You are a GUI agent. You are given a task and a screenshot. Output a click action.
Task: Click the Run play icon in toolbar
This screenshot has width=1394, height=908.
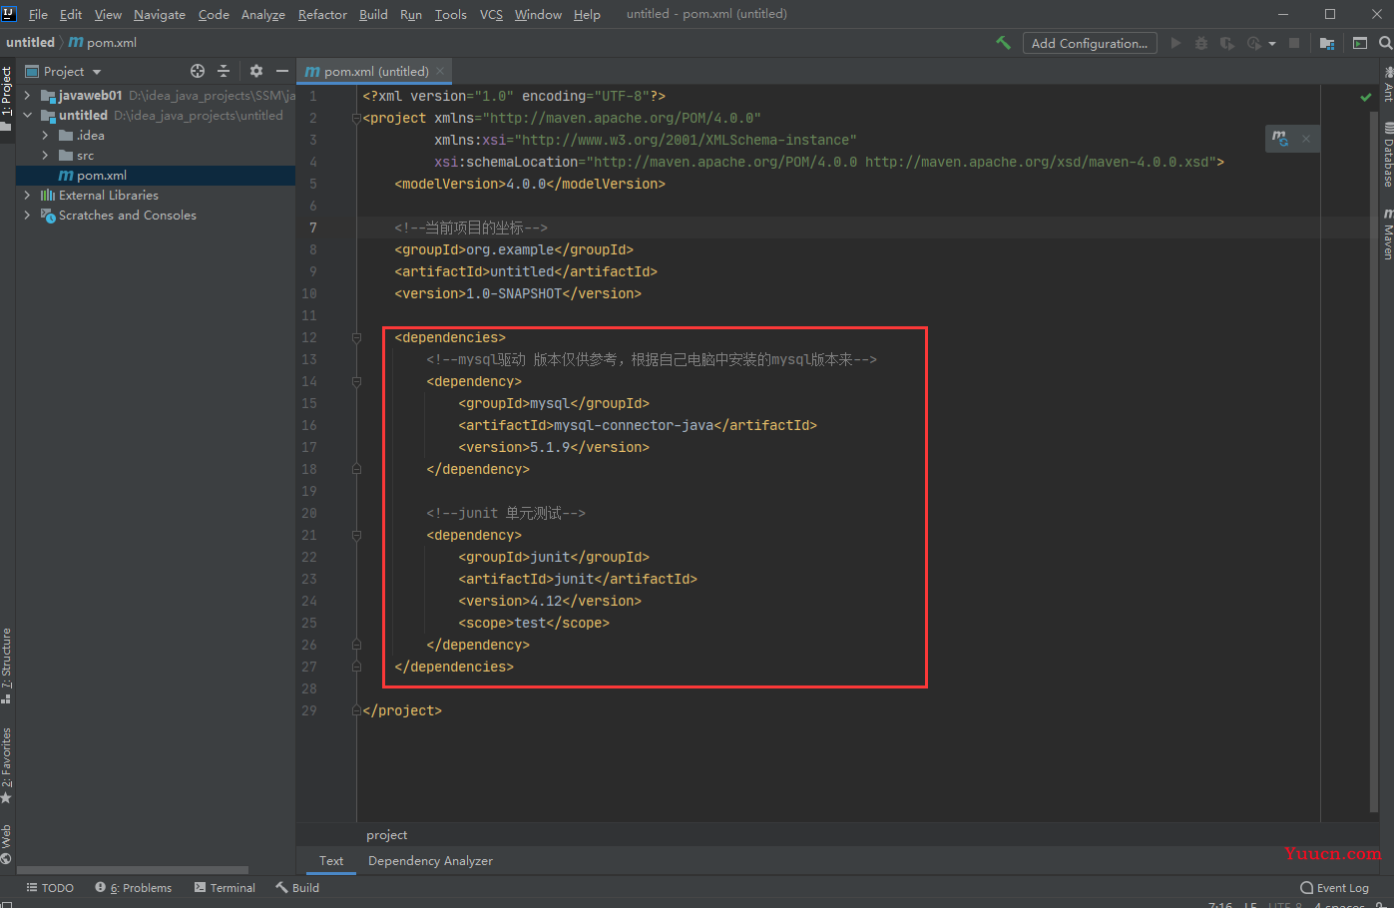pyautogui.click(x=1175, y=43)
